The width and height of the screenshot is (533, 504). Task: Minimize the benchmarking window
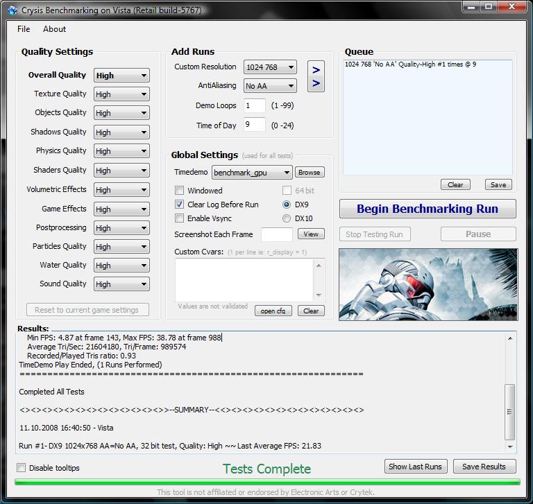click(471, 6)
